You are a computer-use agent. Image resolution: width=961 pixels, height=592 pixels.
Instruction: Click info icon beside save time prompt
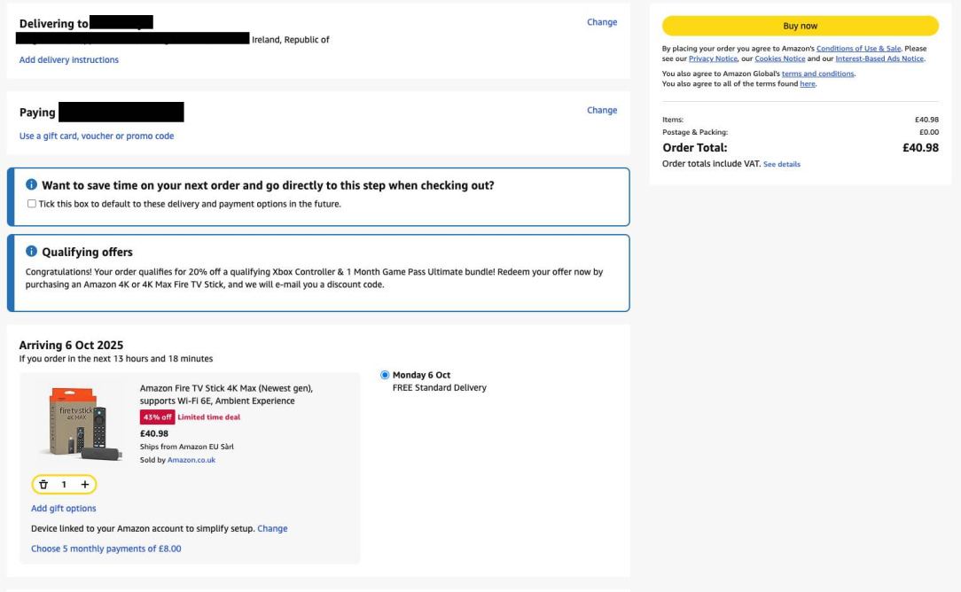coord(31,184)
